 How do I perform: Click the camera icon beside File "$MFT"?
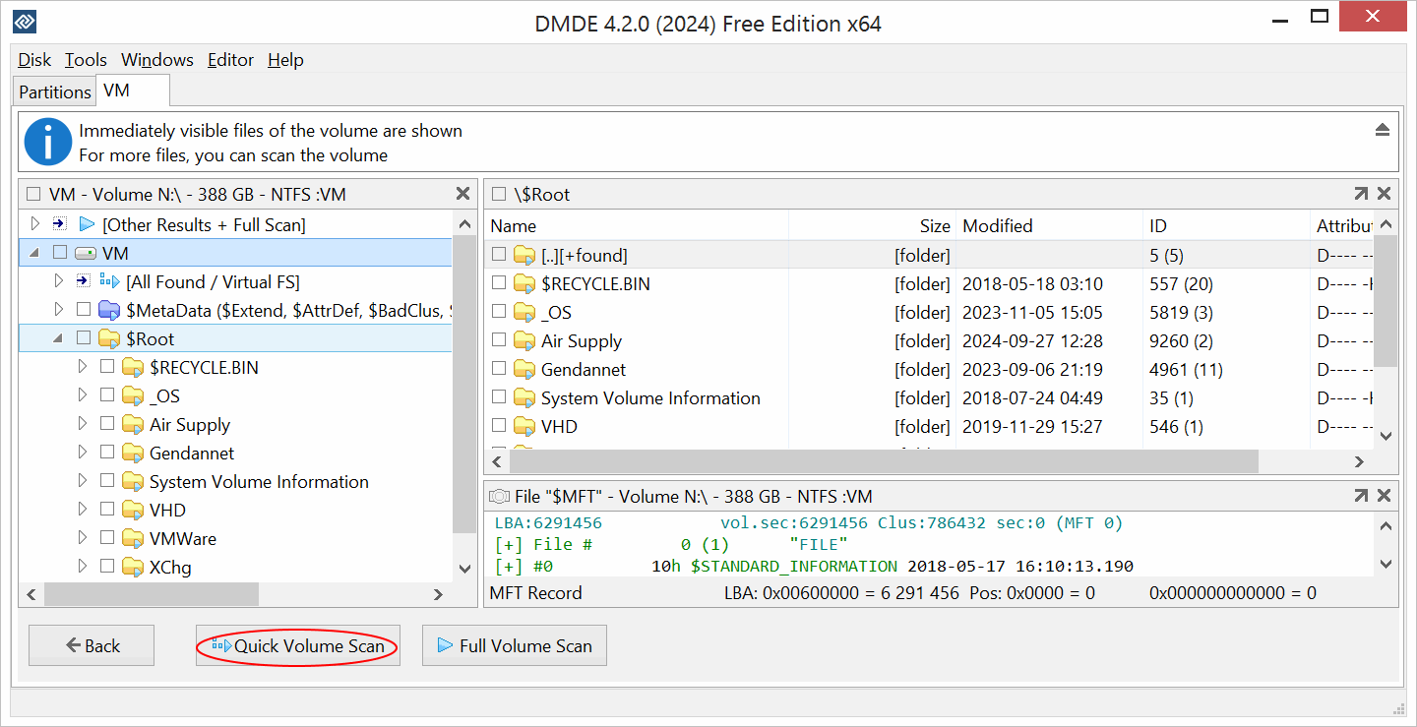(500, 497)
